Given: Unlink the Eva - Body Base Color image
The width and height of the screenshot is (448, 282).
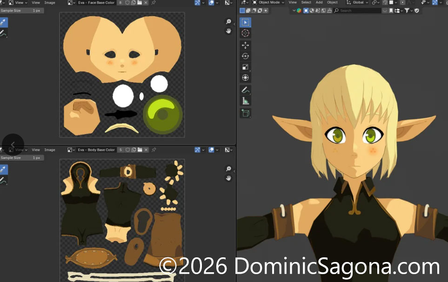Looking at the screenshot, I should pyautogui.click(x=146, y=150).
